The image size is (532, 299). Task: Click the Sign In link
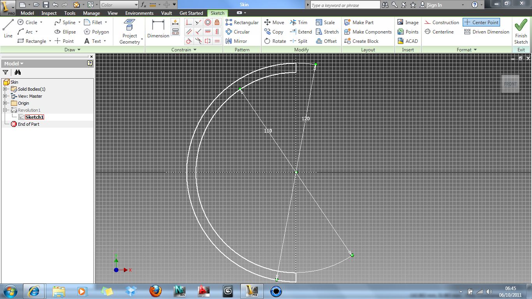pos(435,5)
